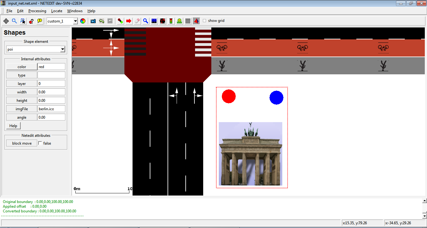Open the locate junction magnifier icon
This screenshot has height=228, width=427.
14,21
